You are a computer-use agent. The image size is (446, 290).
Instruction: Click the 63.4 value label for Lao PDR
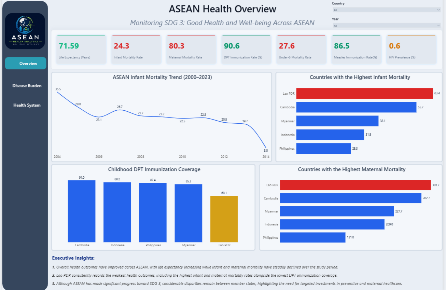(437, 93)
